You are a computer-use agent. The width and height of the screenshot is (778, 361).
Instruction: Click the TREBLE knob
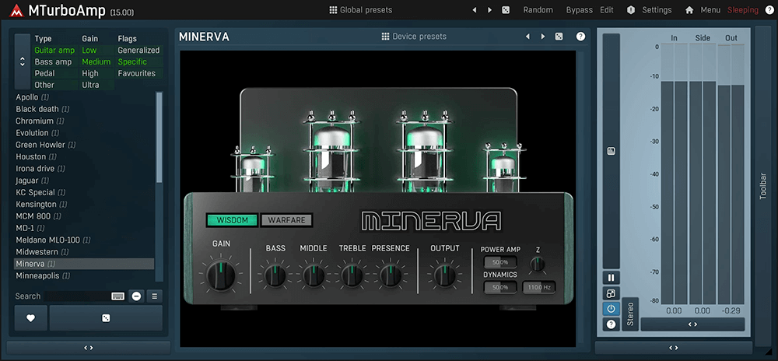(x=352, y=275)
